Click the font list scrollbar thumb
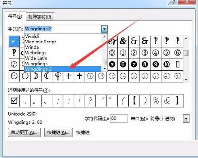The height and width of the screenshot is (158, 198). pyautogui.click(x=105, y=62)
